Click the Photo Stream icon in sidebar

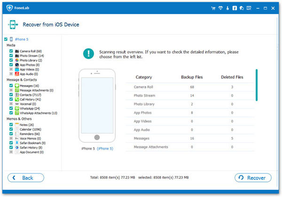(x=17, y=56)
